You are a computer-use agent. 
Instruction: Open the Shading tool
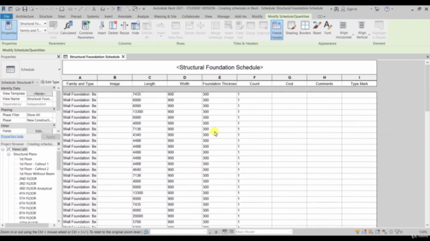point(291,28)
